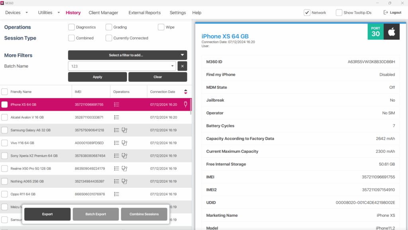This screenshot has height=230, width=408.
Task: Open operations list icon for Realme X50 Pro
Action: tap(116, 168)
